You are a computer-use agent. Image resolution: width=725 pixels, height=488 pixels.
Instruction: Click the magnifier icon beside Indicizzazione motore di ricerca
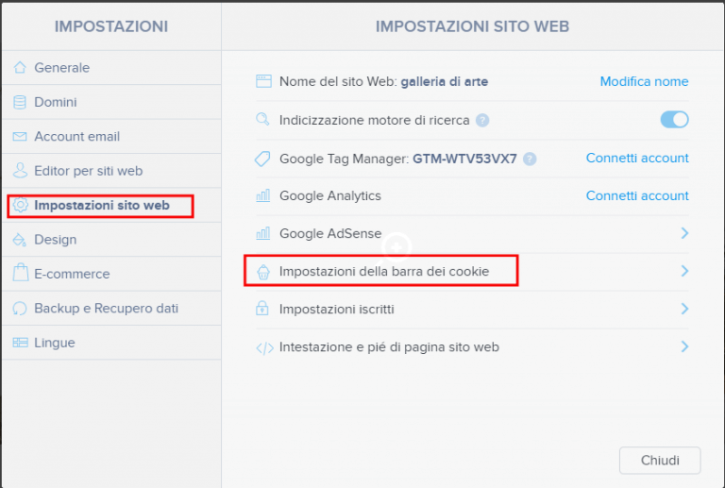tap(262, 119)
